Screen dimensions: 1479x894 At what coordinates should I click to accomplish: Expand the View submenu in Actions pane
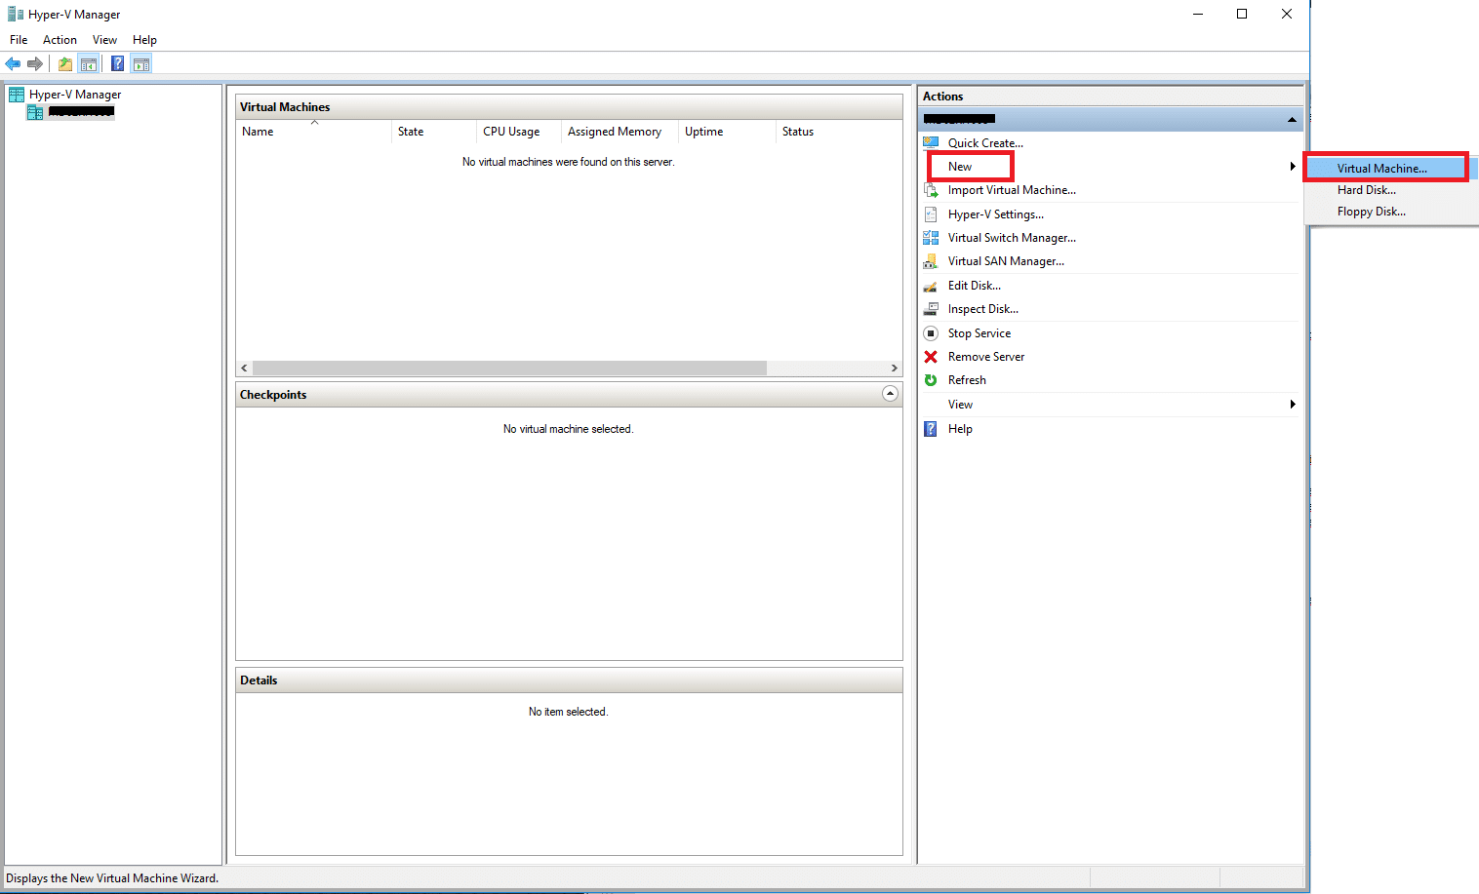pyautogui.click(x=1292, y=405)
